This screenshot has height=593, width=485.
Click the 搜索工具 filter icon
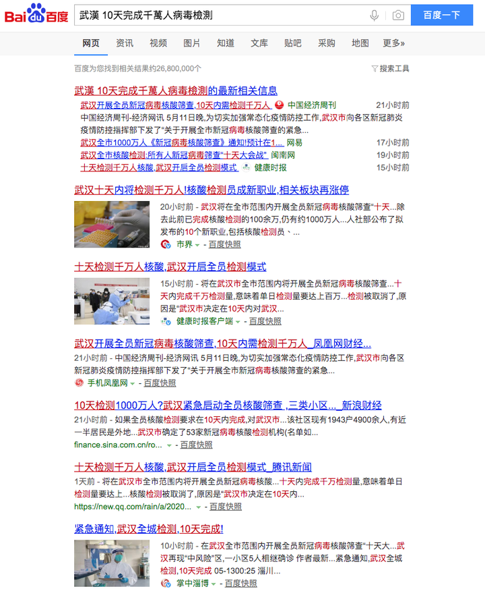point(375,68)
